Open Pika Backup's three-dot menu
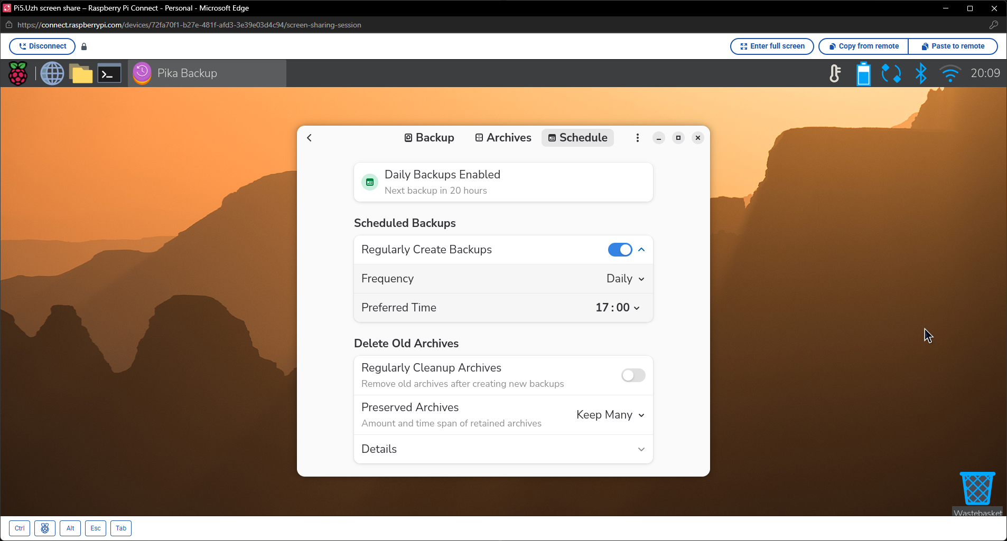1007x541 pixels. click(638, 138)
